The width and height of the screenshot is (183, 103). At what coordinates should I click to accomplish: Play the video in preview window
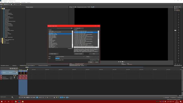(119, 62)
